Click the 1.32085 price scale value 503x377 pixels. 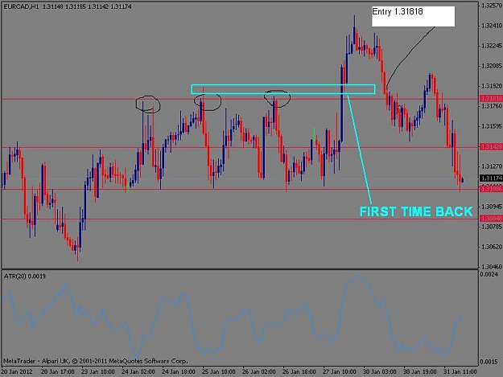point(492,66)
